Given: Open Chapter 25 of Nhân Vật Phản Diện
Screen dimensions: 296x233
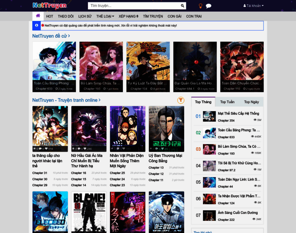Looking at the screenshot, I should coord(117,173).
